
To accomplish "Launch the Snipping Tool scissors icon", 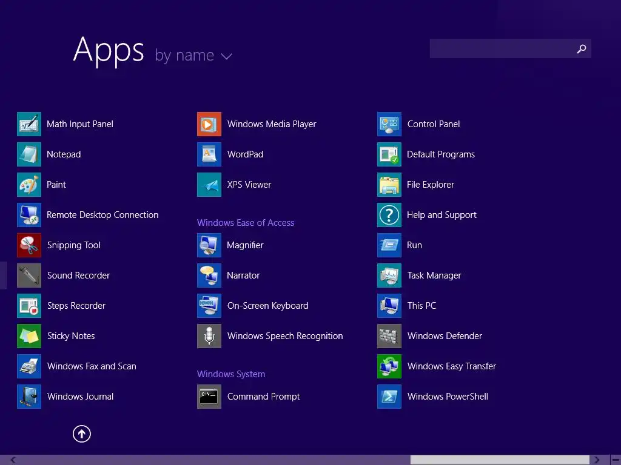I will tap(29, 245).
